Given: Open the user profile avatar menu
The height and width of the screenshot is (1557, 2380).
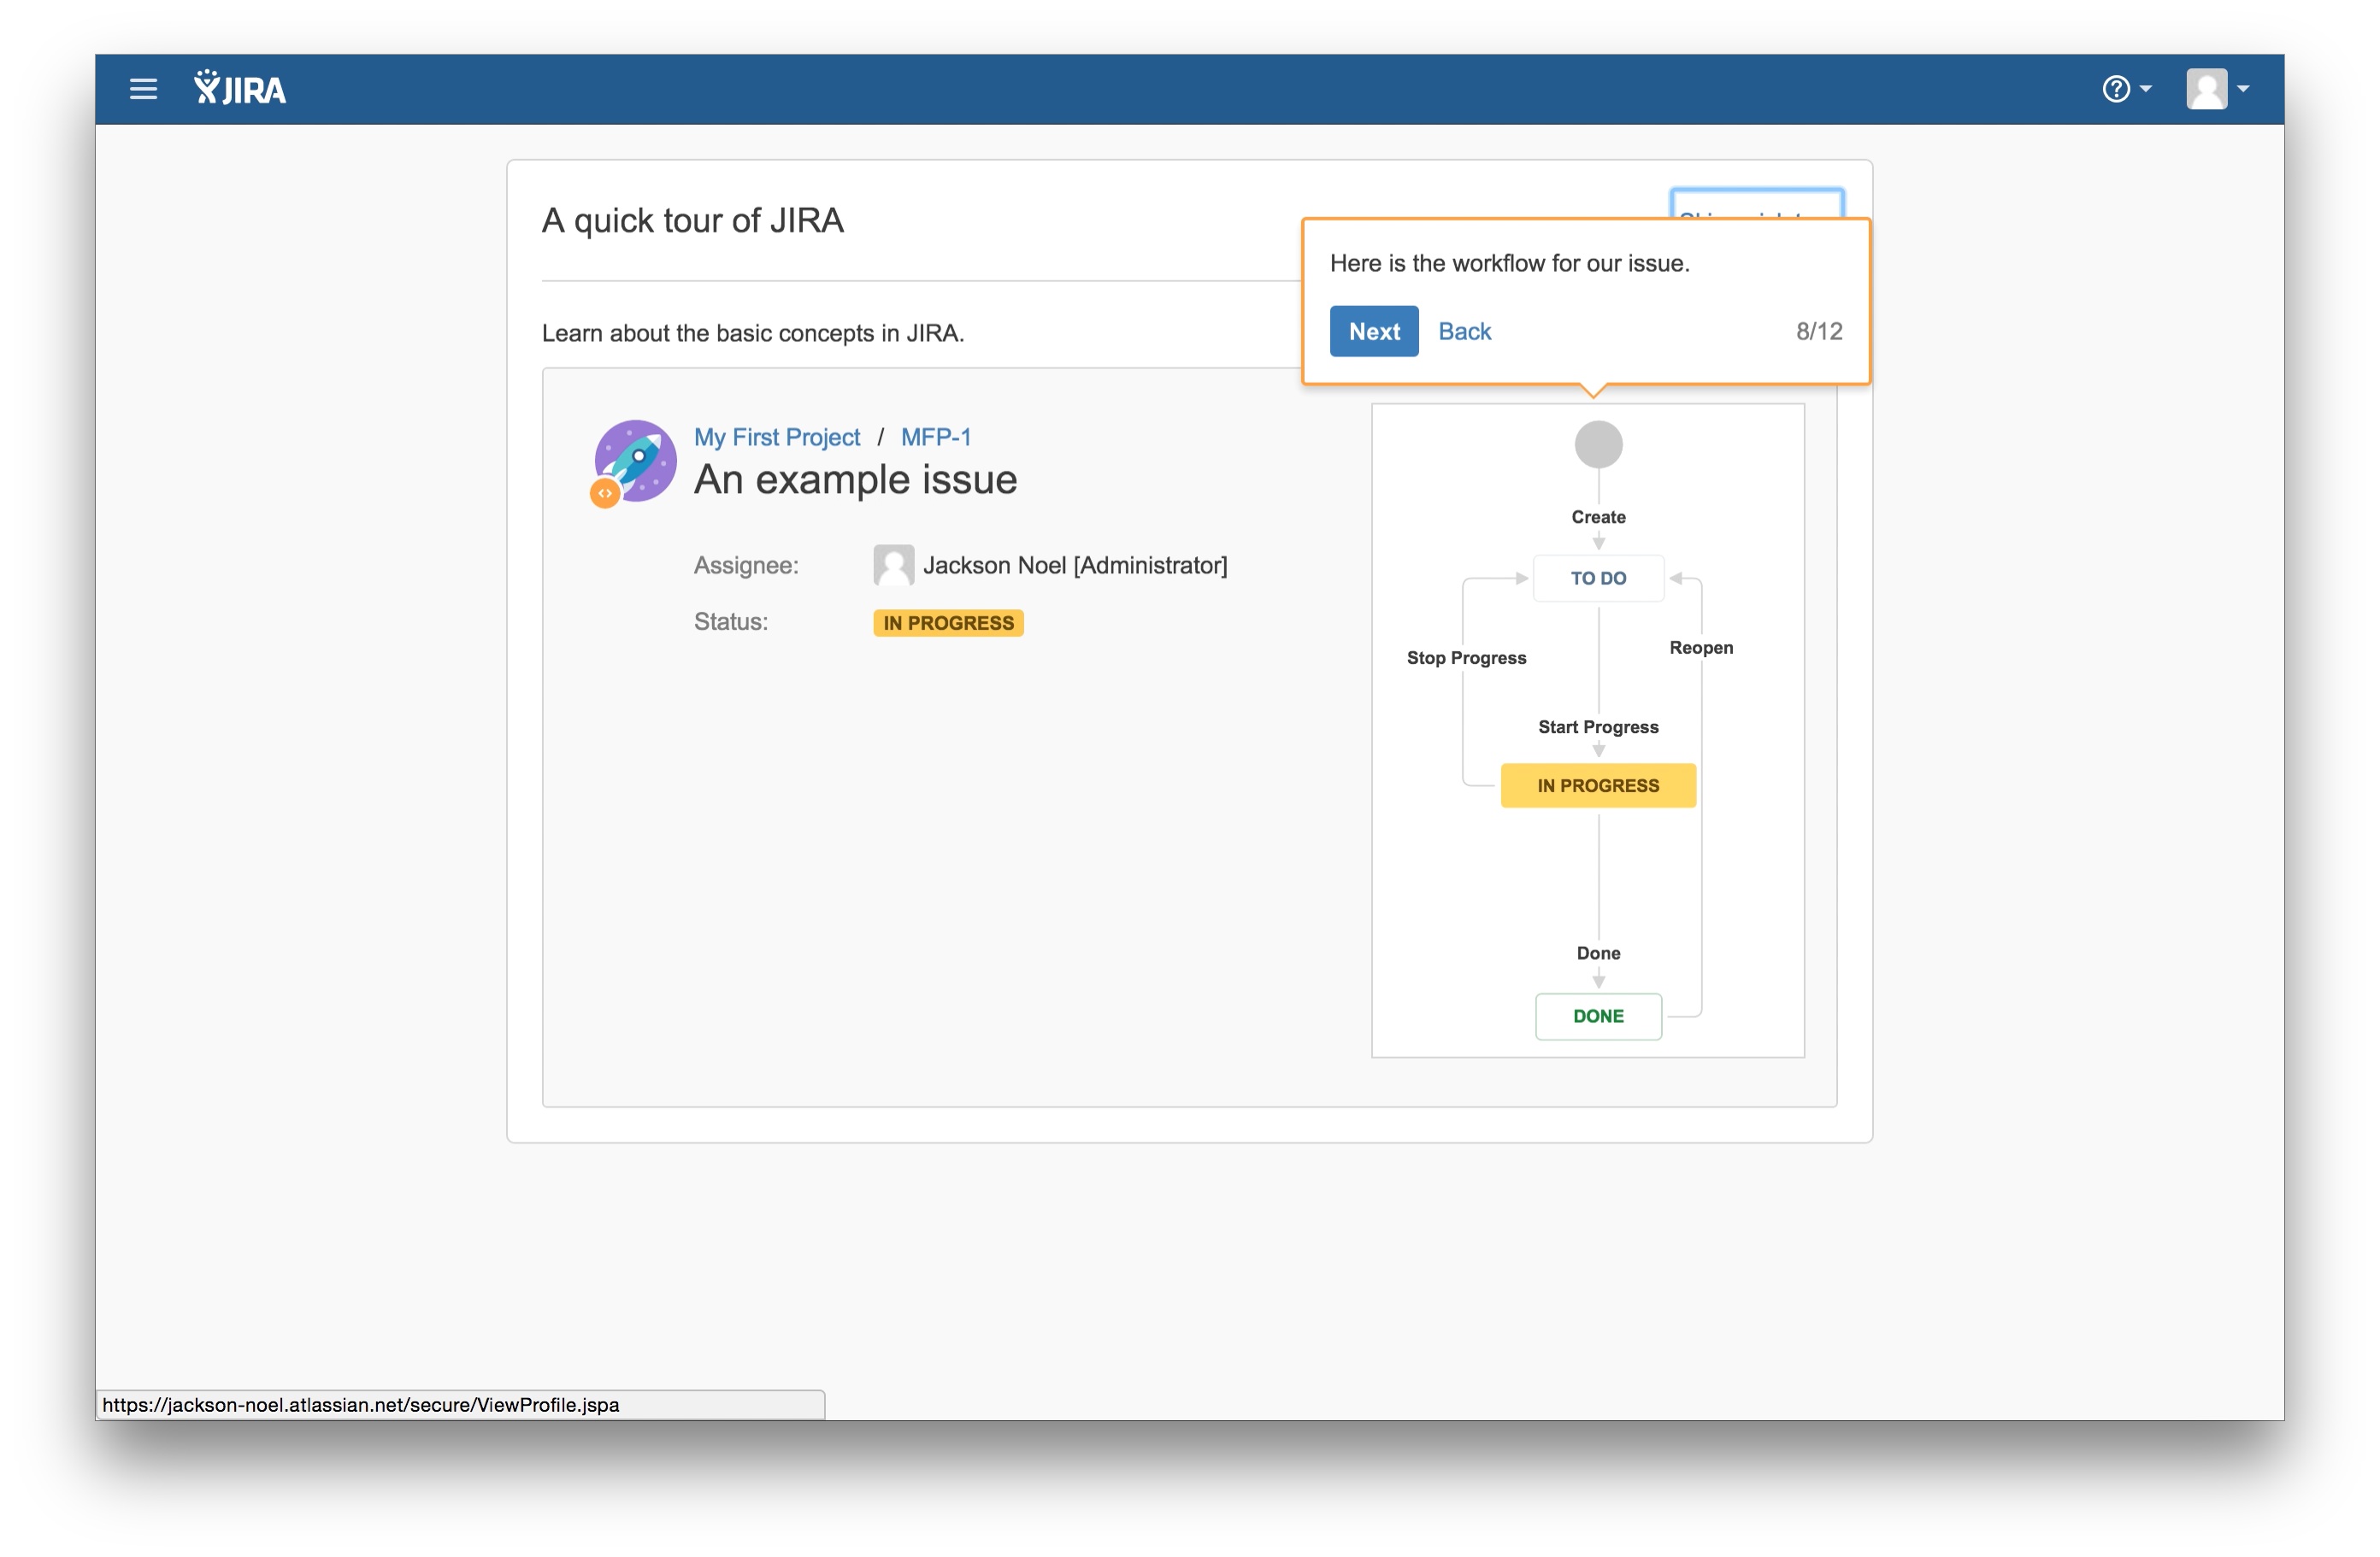Looking at the screenshot, I should [2217, 89].
